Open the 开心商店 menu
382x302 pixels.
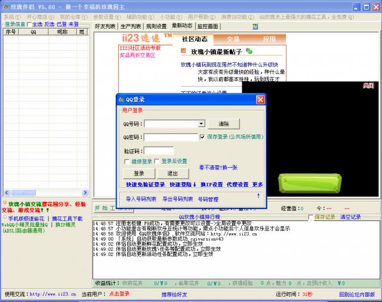tap(40, 17)
